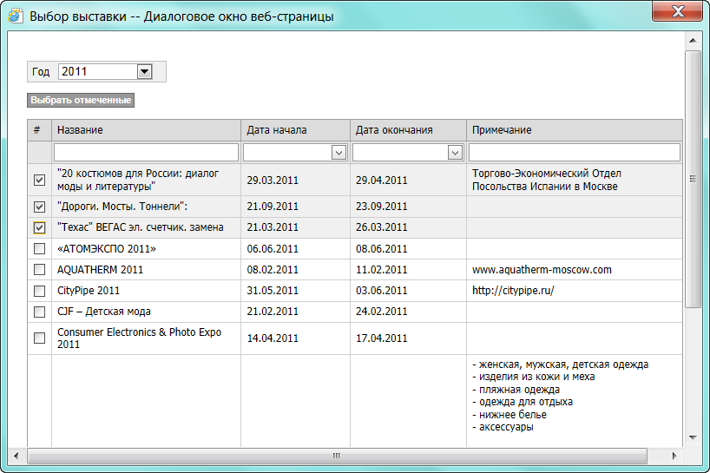Click the Примечание filter text field

574,153
